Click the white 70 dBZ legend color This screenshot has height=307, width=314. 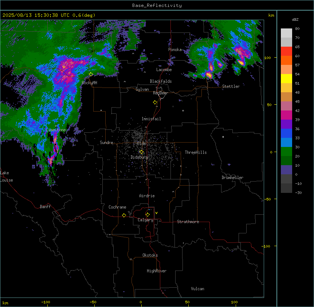[x=286, y=33]
